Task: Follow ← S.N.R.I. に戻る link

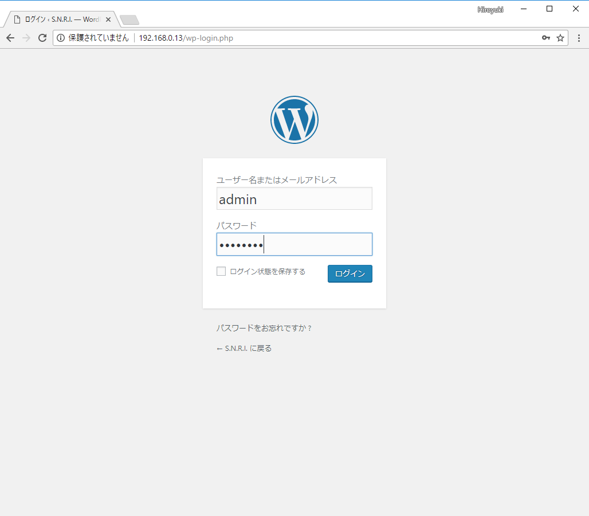Action: [x=244, y=349]
